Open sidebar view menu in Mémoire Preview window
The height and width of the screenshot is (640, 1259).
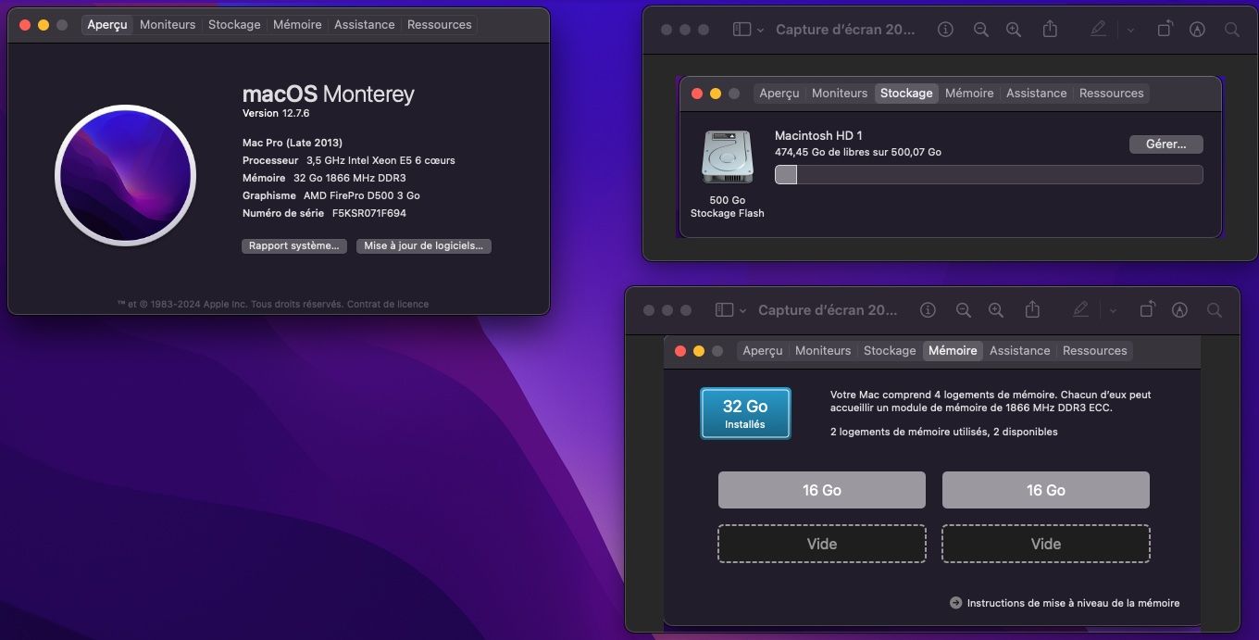724,310
